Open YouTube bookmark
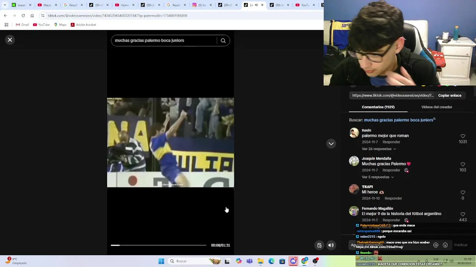This screenshot has height=267, width=476. tap(41, 24)
